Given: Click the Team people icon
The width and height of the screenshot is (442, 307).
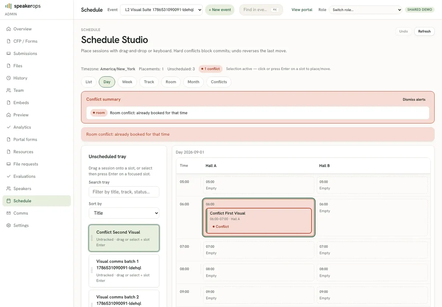Looking at the screenshot, I should 9,90.
